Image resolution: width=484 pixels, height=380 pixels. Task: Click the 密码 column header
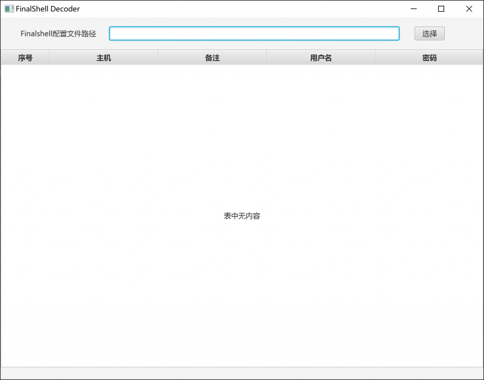(x=429, y=57)
